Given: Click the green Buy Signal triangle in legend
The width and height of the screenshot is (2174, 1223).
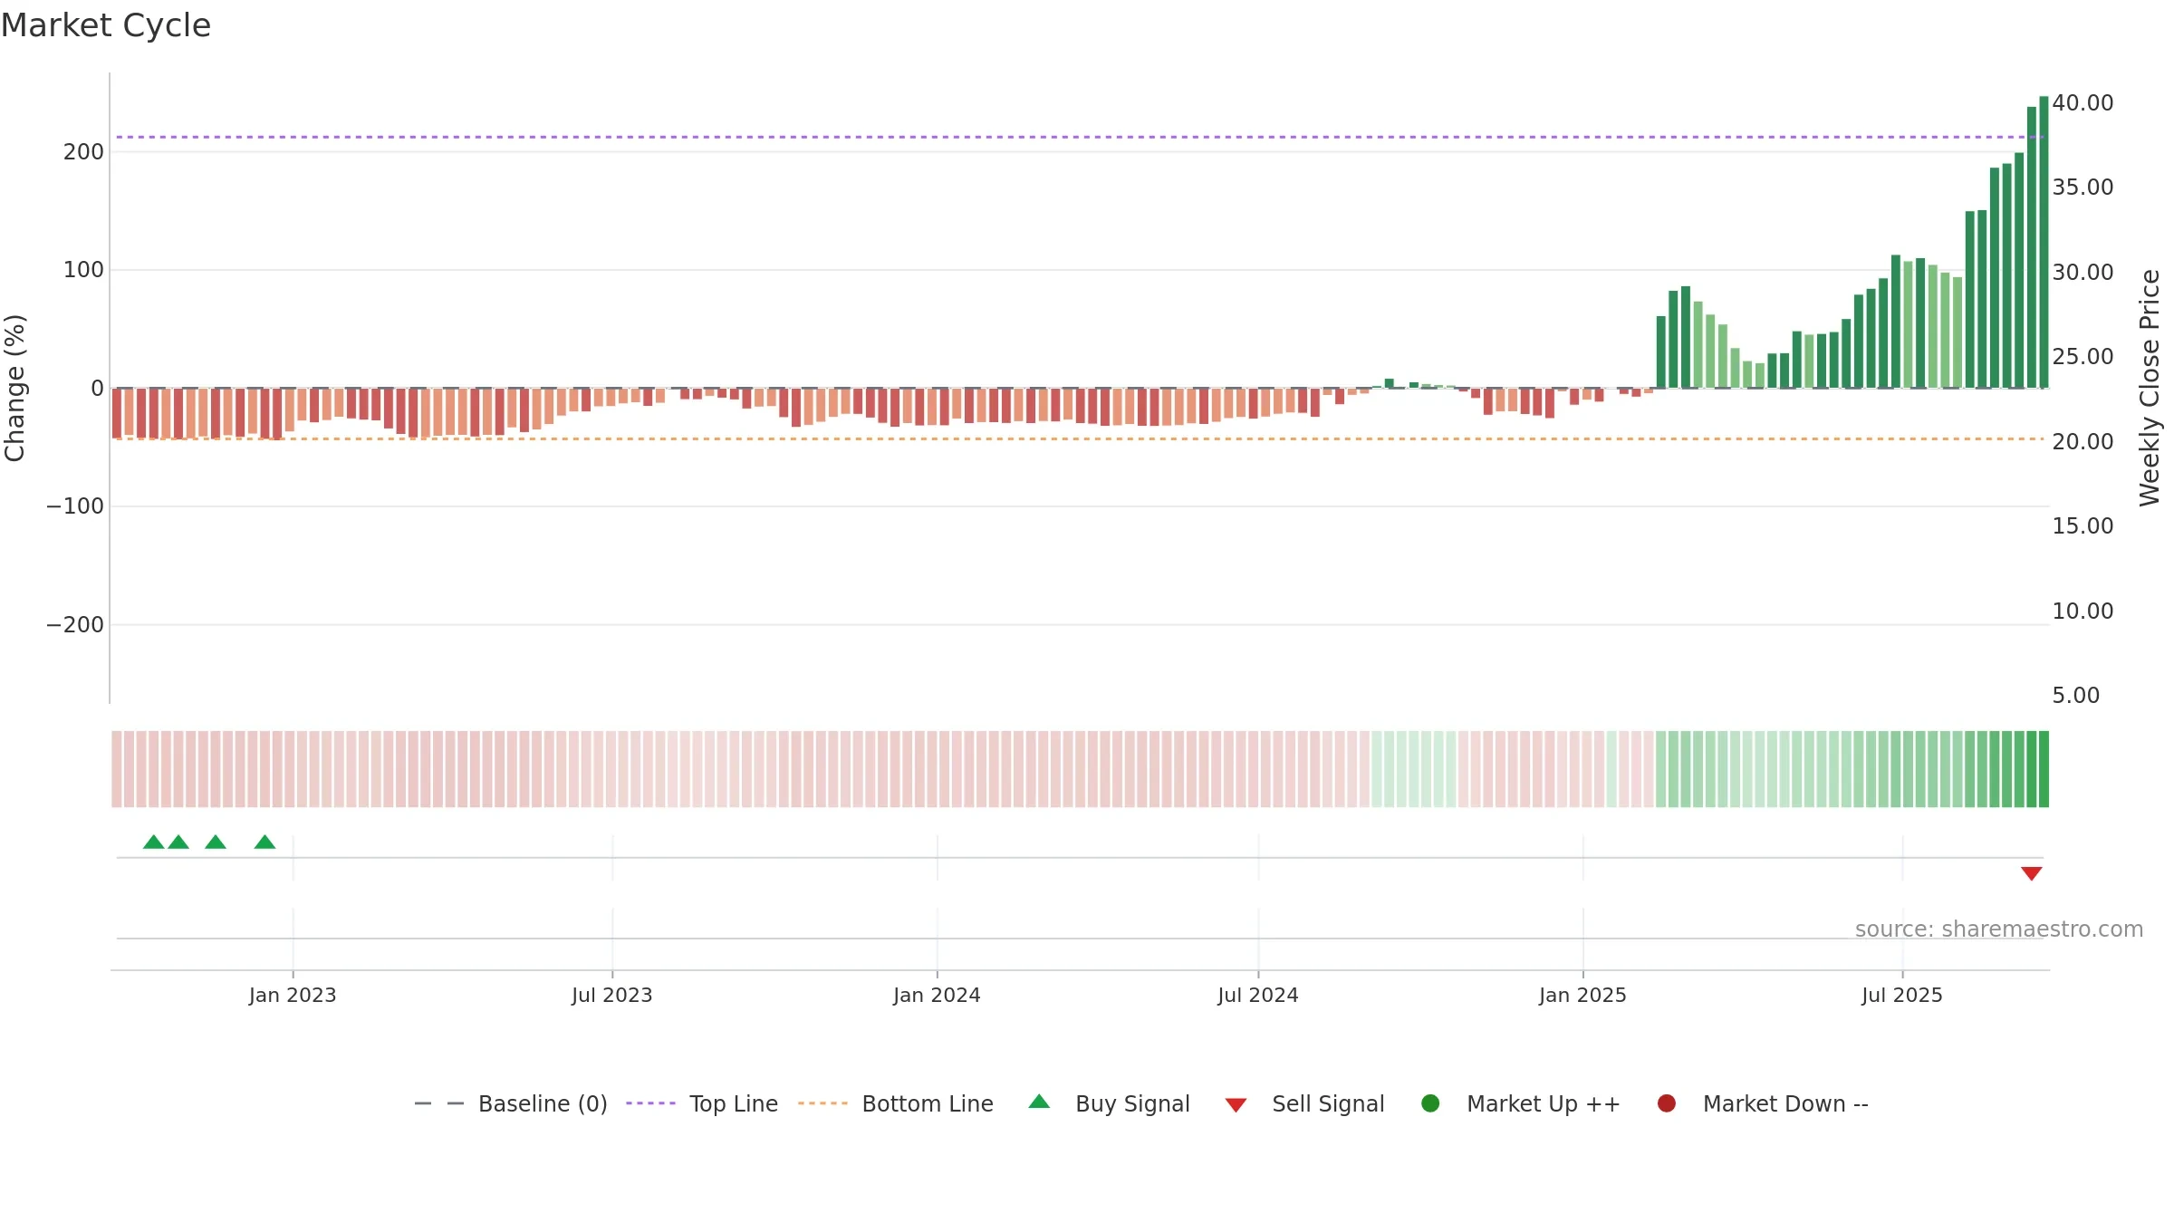Looking at the screenshot, I should pyautogui.click(x=1039, y=1102).
